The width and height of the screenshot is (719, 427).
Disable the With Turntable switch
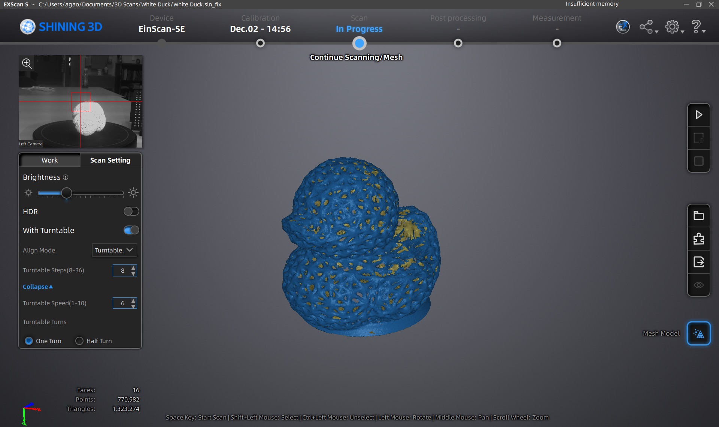[x=131, y=230]
